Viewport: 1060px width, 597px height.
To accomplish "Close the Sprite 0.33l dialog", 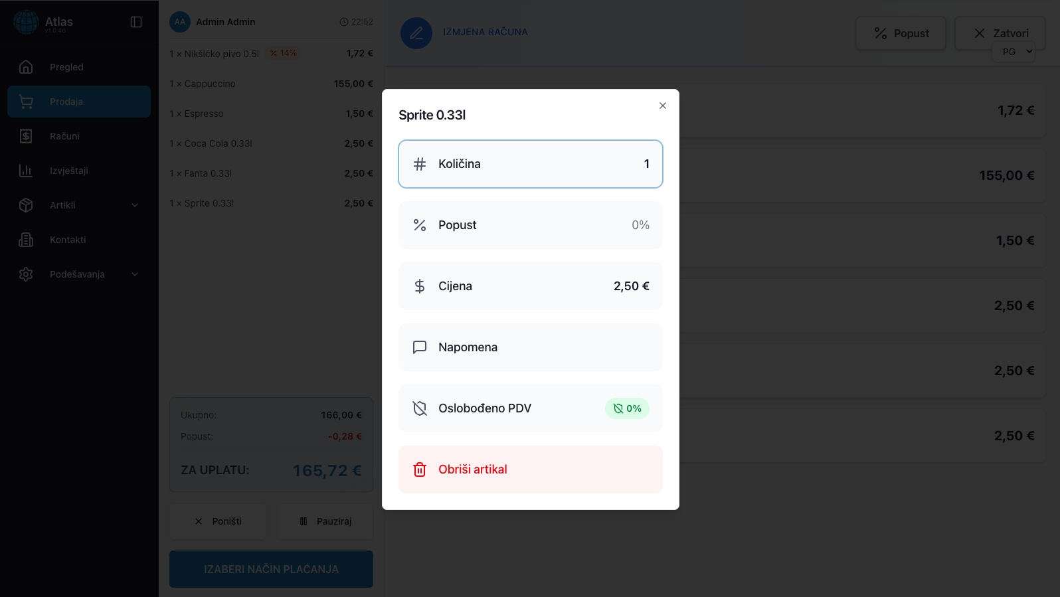I will point(662,106).
